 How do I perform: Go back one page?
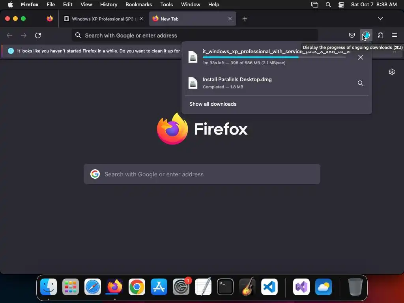9,35
